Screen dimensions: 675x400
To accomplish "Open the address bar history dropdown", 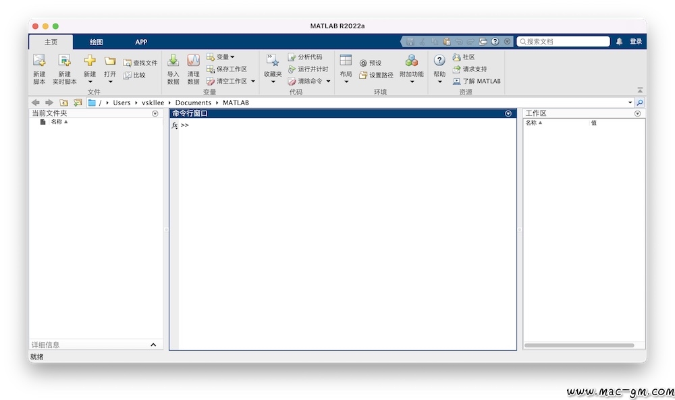I will point(630,103).
